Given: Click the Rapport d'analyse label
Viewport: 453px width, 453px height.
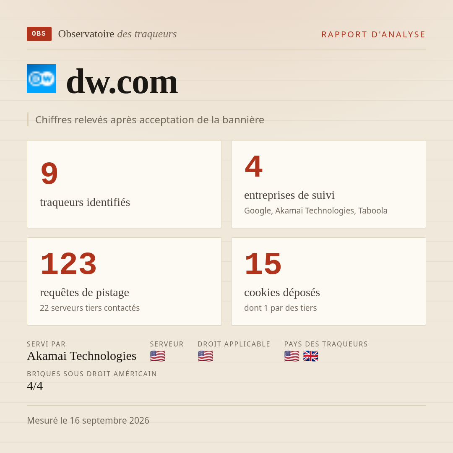Looking at the screenshot, I should pos(373,34).
